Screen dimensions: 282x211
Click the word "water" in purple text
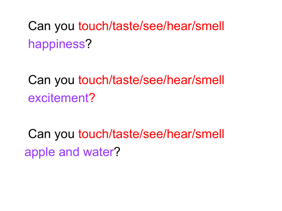(x=98, y=152)
